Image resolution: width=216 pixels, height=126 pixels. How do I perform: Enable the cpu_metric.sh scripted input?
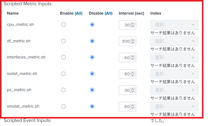point(63,25)
